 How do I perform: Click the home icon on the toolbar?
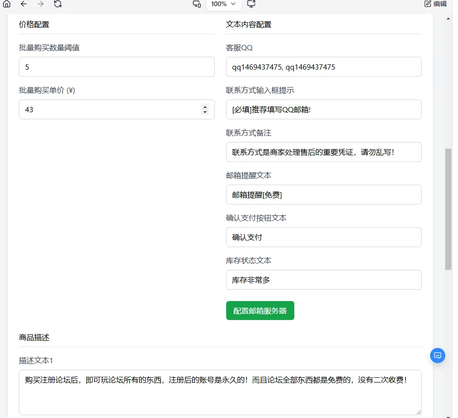coord(7,4)
